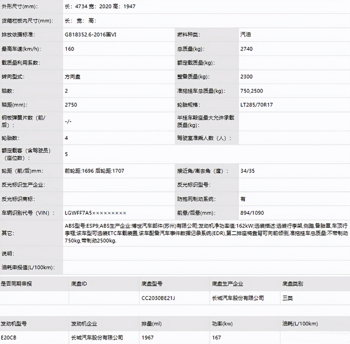Click the max speed value 160
The height and width of the screenshot is (344, 350).
(x=69, y=49)
